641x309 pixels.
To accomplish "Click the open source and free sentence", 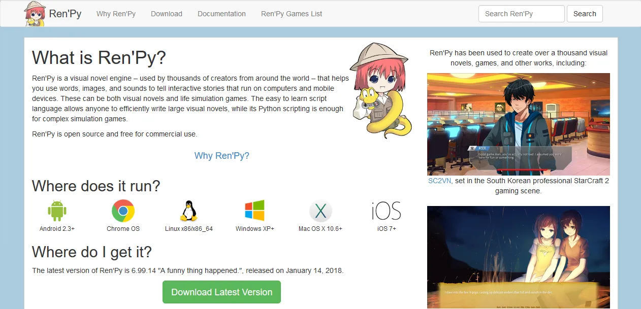I will pyautogui.click(x=114, y=134).
